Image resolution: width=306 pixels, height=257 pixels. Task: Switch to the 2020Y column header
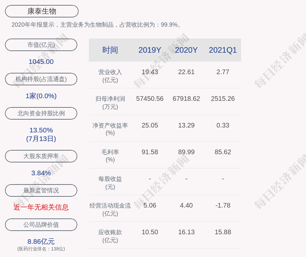(x=186, y=50)
